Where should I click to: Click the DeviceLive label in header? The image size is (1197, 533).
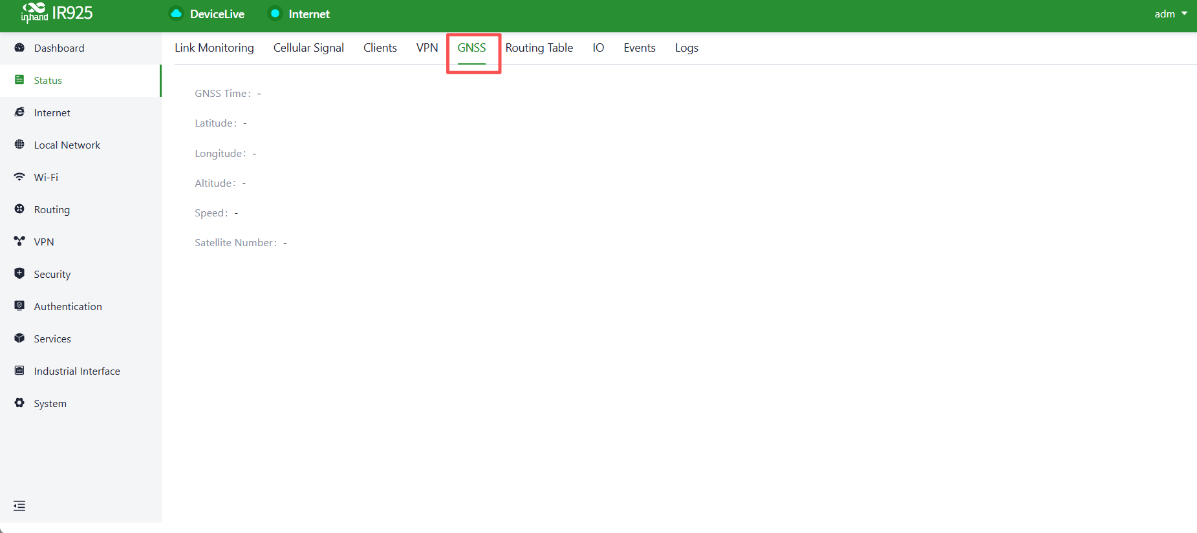pyautogui.click(x=217, y=14)
